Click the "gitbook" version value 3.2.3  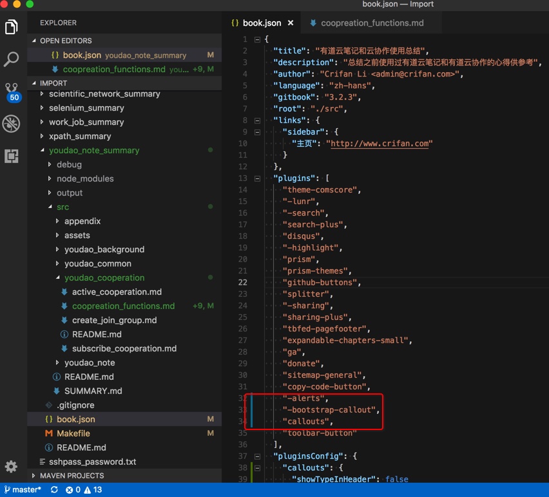click(x=340, y=97)
